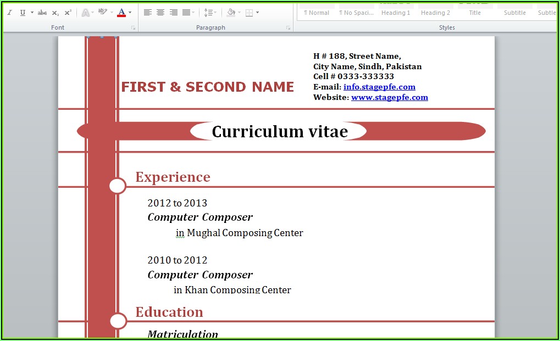Screen dimensions: 560x341
Task: Select the Heading 1 style
Action: pos(396,13)
